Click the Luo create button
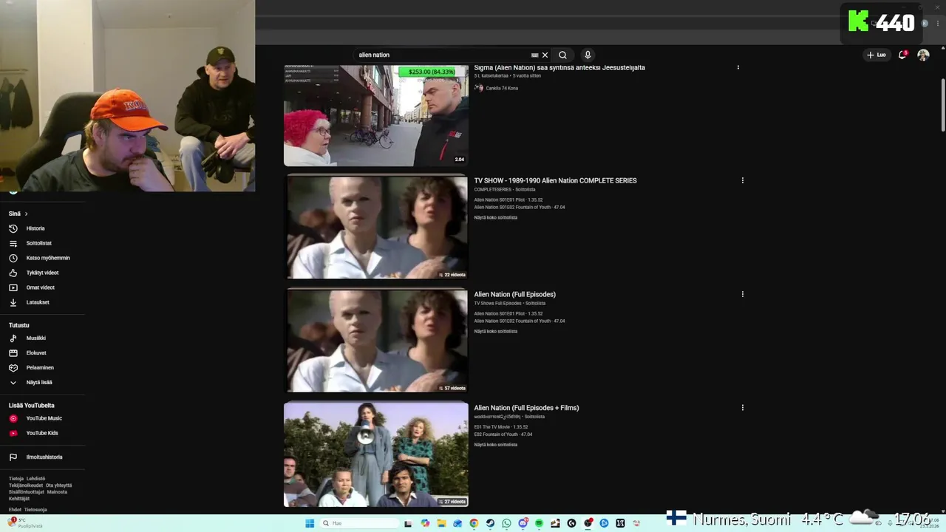The width and height of the screenshot is (946, 532). click(x=877, y=55)
